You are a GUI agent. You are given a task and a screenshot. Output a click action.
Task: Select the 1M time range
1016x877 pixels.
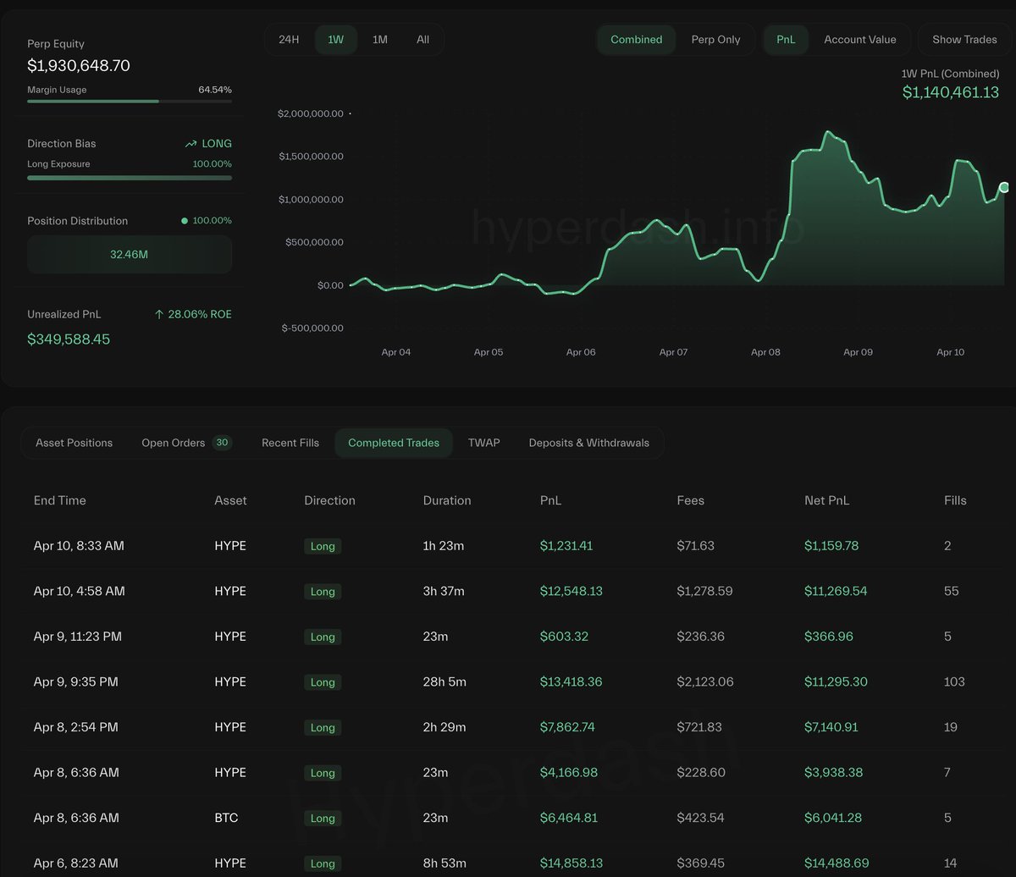coord(380,40)
